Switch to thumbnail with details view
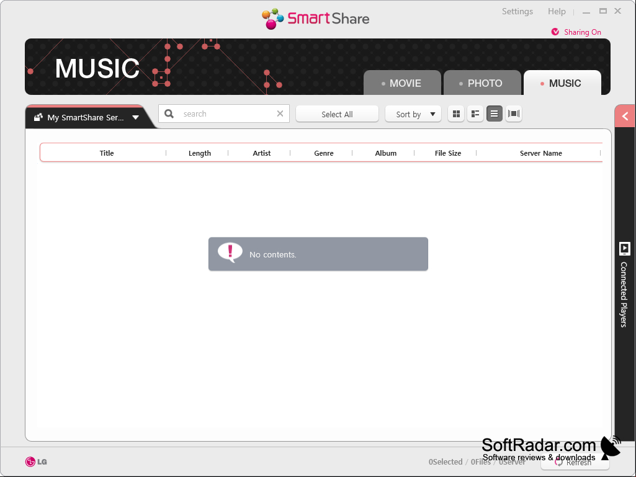 coord(475,114)
